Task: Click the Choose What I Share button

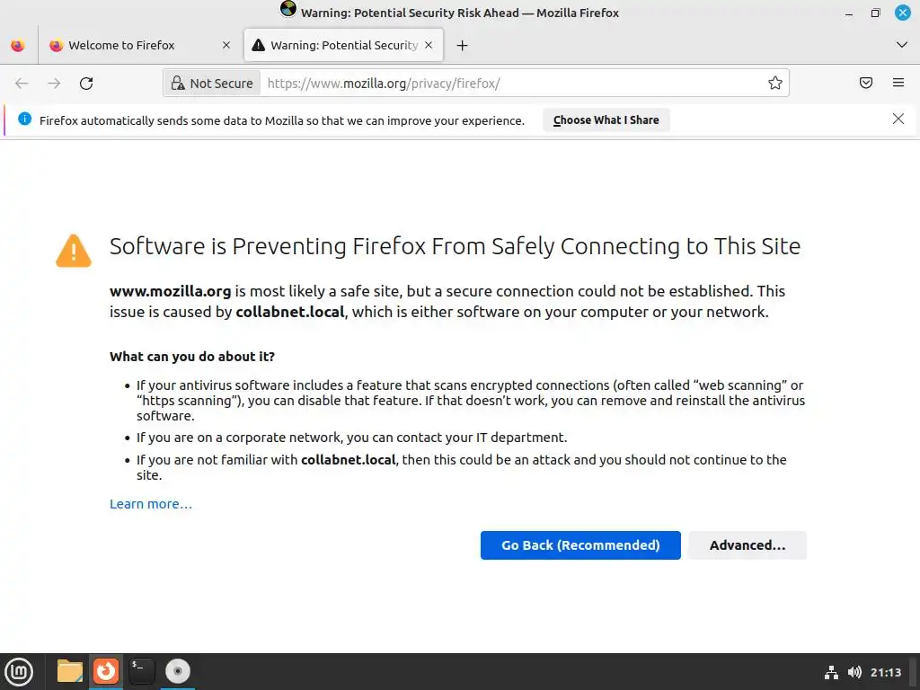Action: point(606,120)
